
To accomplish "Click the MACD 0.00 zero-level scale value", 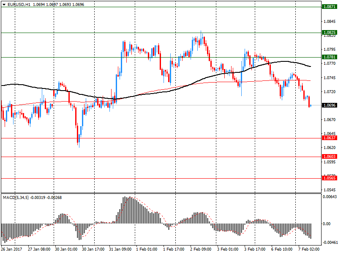I will coord(327,224).
